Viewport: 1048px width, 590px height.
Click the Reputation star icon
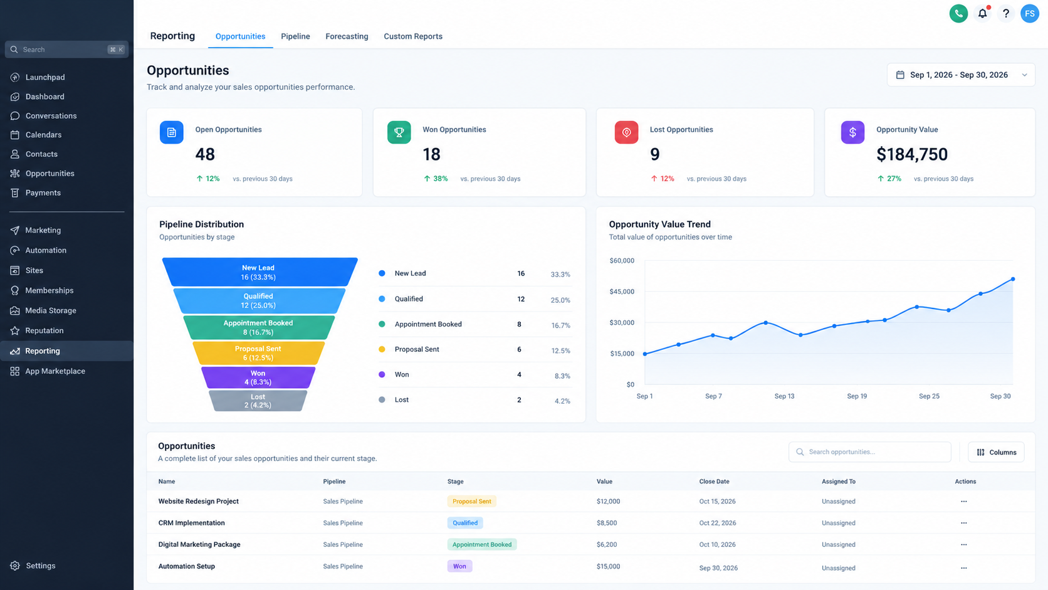(x=15, y=330)
